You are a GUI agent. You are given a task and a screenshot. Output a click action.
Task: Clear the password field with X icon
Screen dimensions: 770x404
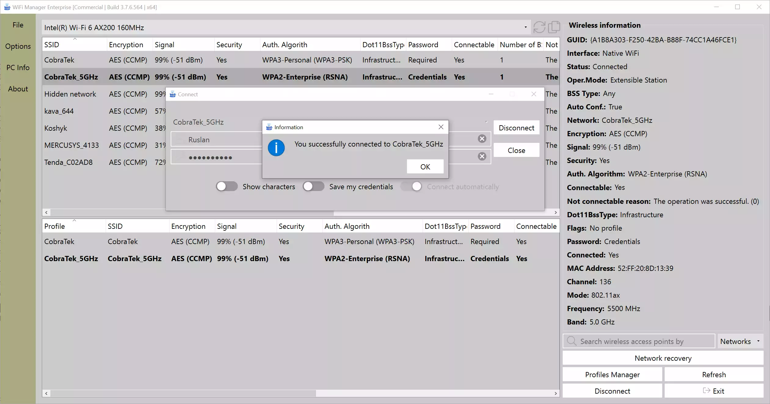pos(482,157)
